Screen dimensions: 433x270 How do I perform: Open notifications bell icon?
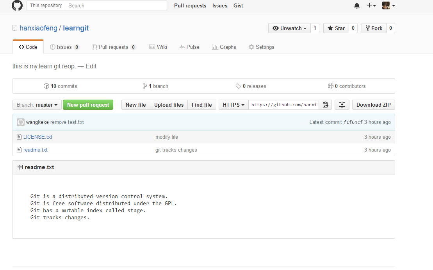[x=357, y=5]
